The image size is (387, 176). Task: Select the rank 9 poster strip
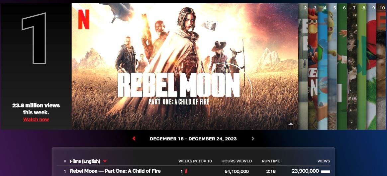(x=371, y=66)
